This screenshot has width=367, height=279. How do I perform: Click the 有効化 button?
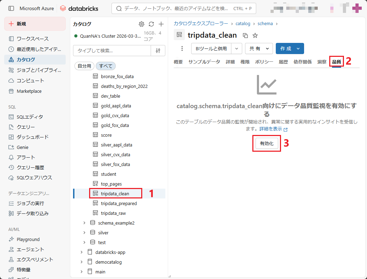[x=267, y=144]
